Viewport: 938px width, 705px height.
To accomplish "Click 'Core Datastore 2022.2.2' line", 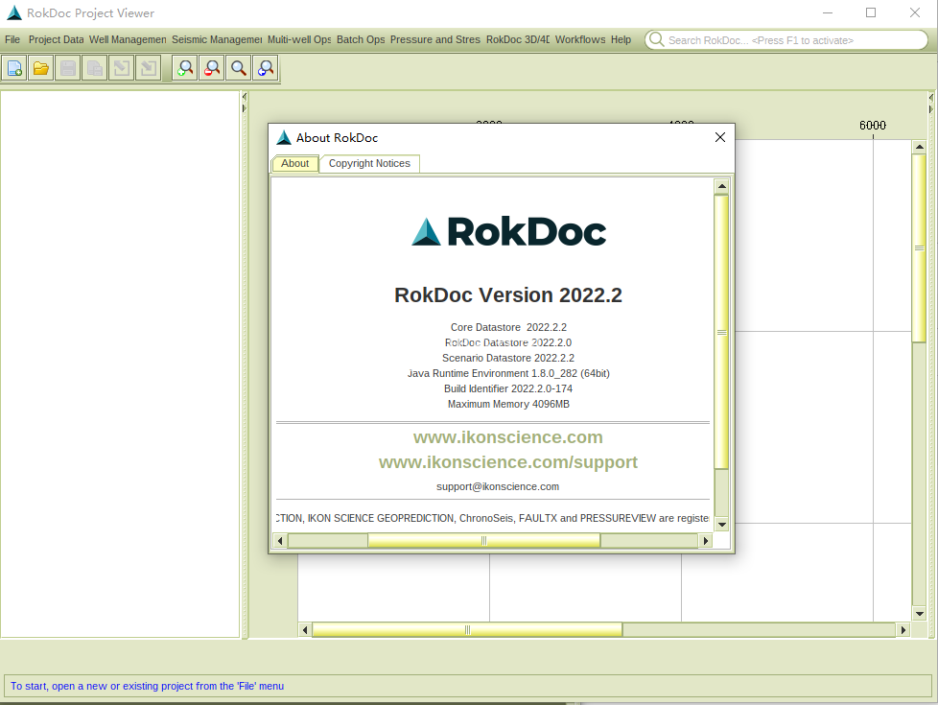I will 508,327.
